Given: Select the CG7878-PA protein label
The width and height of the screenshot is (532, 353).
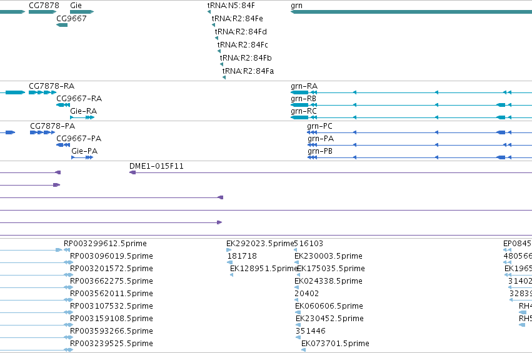Looking at the screenshot, I should point(53,126).
